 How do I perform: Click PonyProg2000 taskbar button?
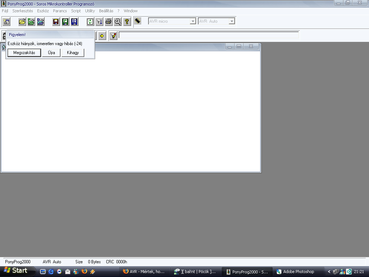tap(247, 272)
